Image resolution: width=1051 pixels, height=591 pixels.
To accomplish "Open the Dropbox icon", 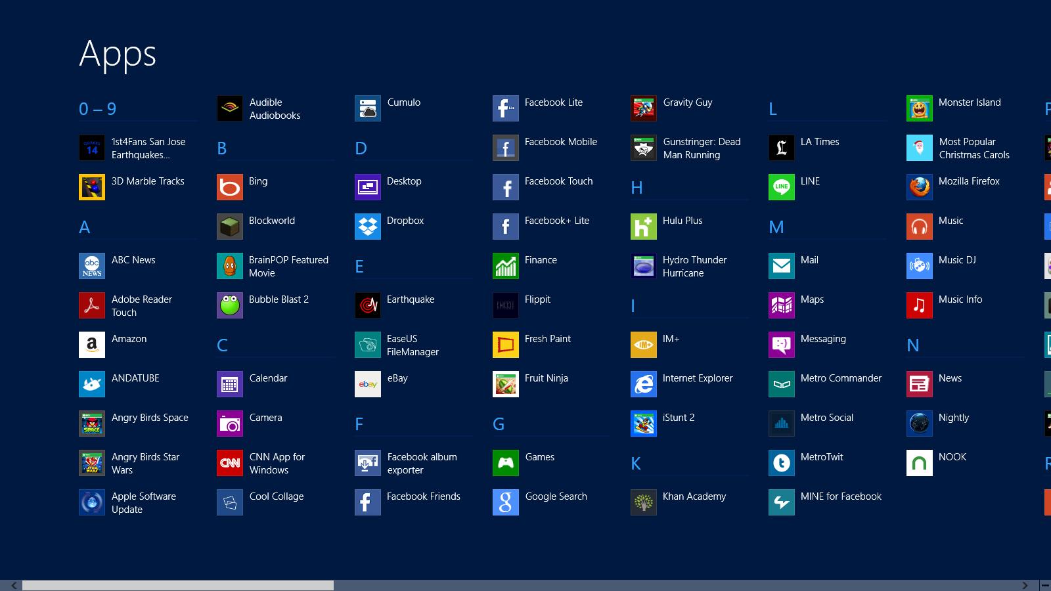I will click(368, 227).
